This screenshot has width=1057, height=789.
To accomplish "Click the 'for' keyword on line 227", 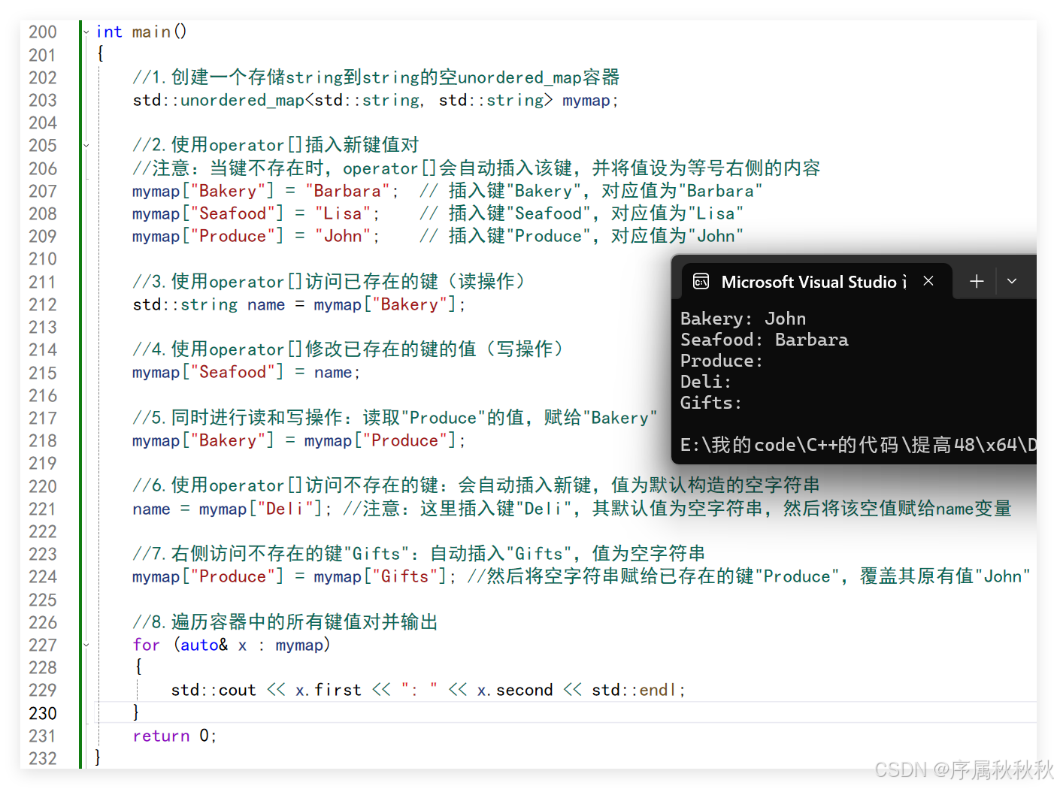I will click(x=147, y=645).
